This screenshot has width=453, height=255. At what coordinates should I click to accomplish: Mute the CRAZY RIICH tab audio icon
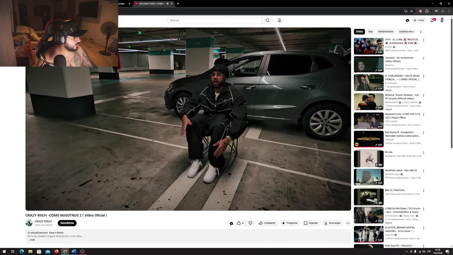[x=167, y=4]
